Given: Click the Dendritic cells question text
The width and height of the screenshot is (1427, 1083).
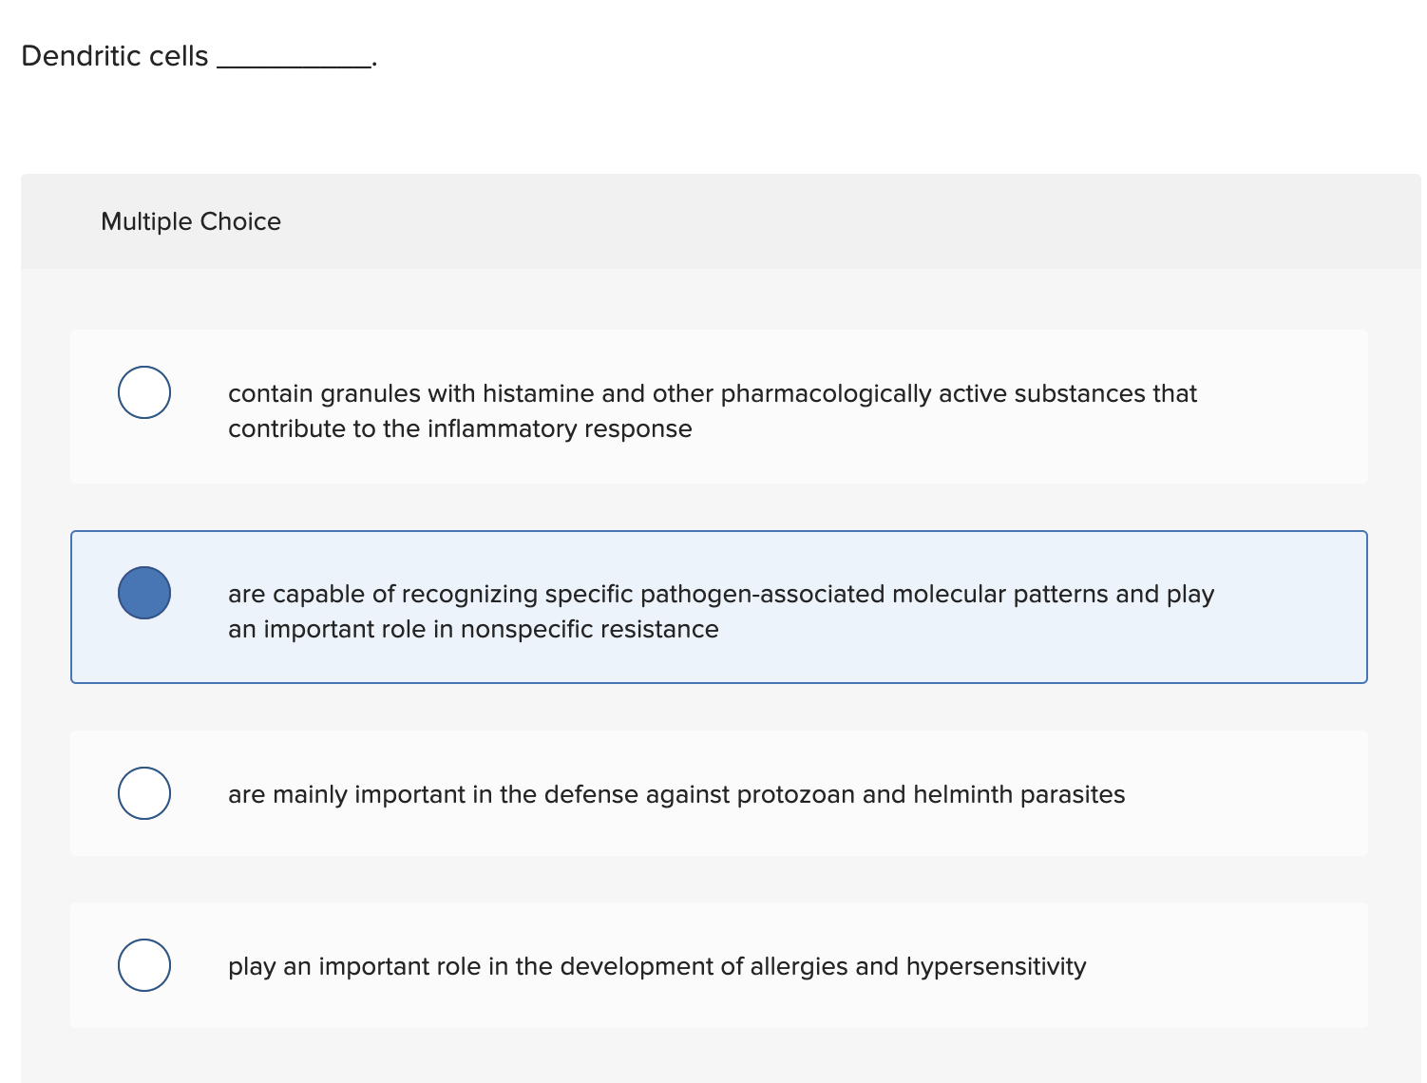Looking at the screenshot, I should tap(114, 55).
